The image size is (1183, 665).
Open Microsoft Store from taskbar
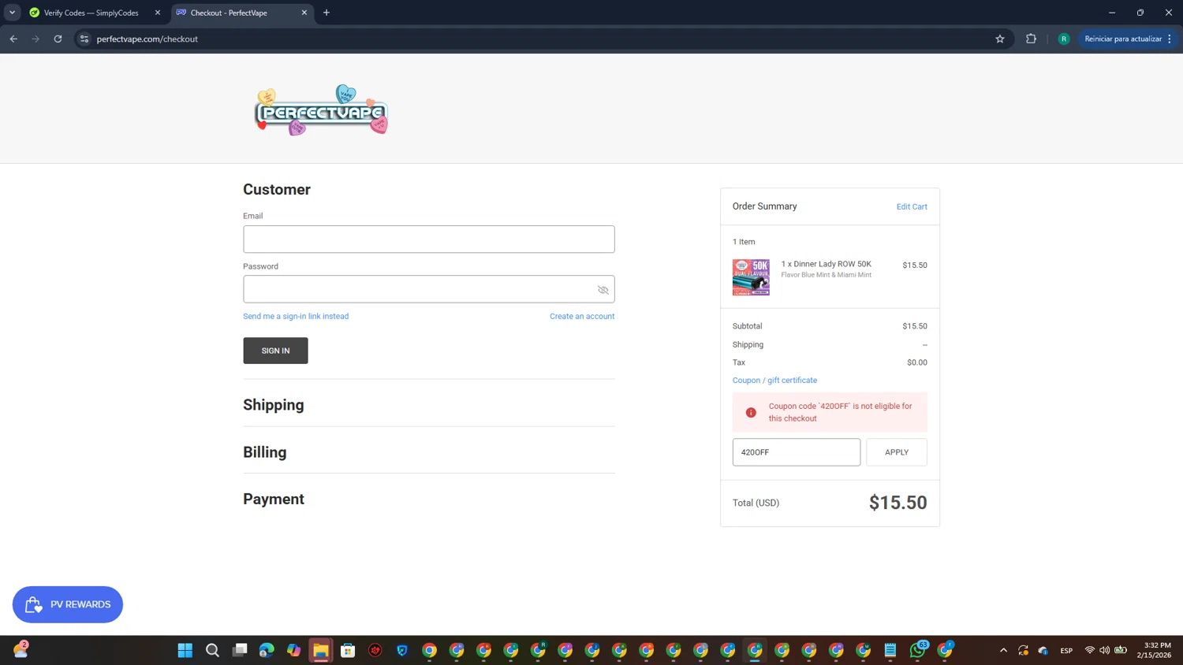pyautogui.click(x=348, y=650)
